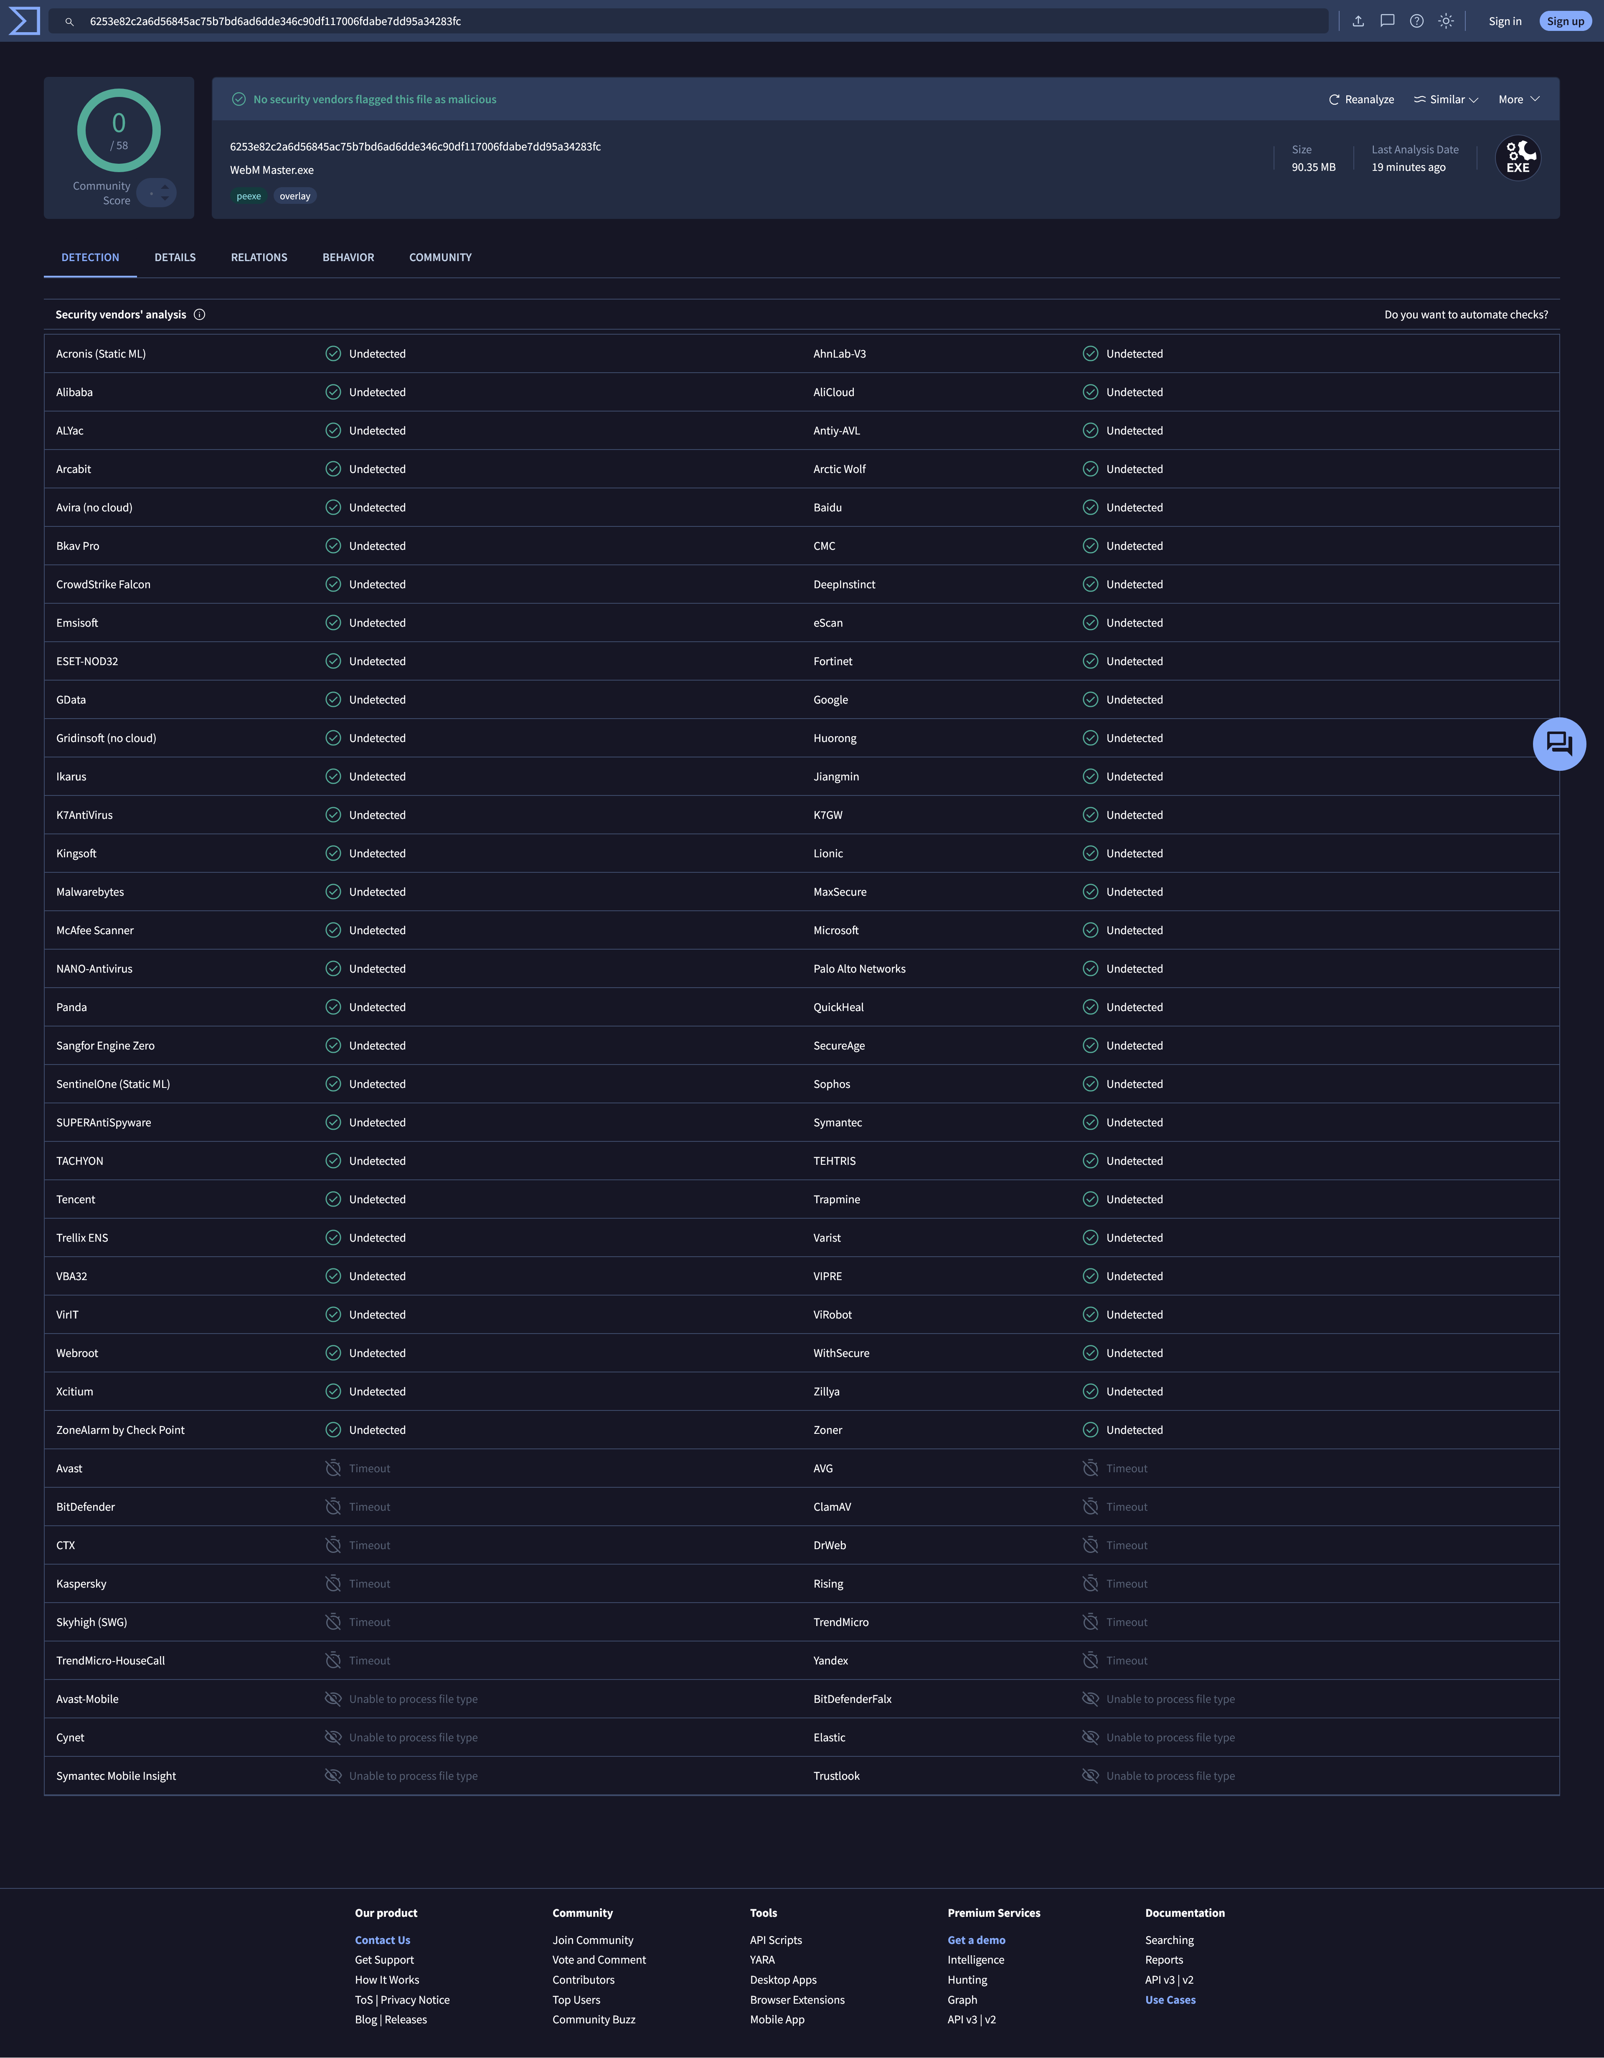Open the notifications chat bubble icon

(1387, 21)
